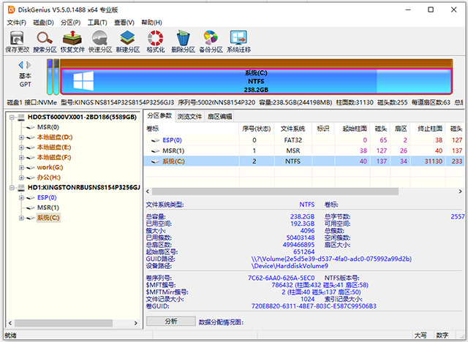468x342 pixels.
Task: Open the 文件(F) menu
Action: click(x=16, y=23)
